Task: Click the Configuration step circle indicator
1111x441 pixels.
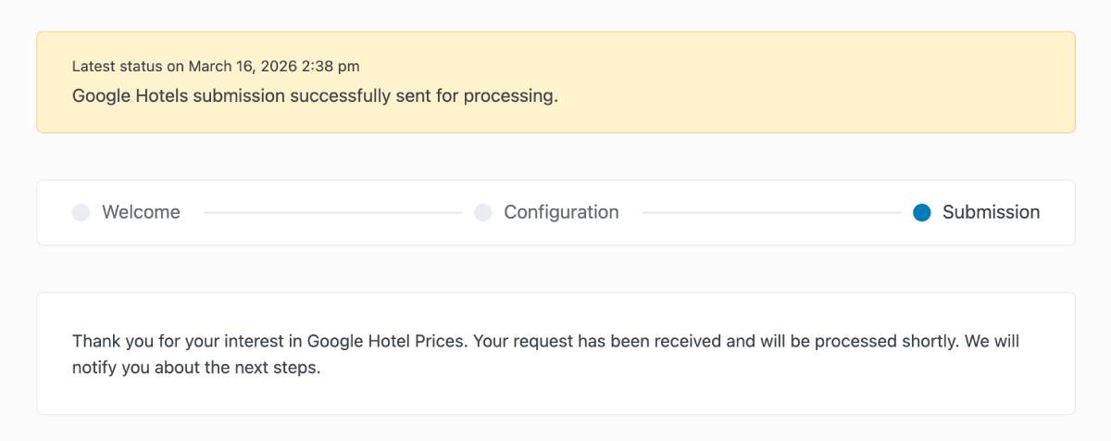Action: 482,212
